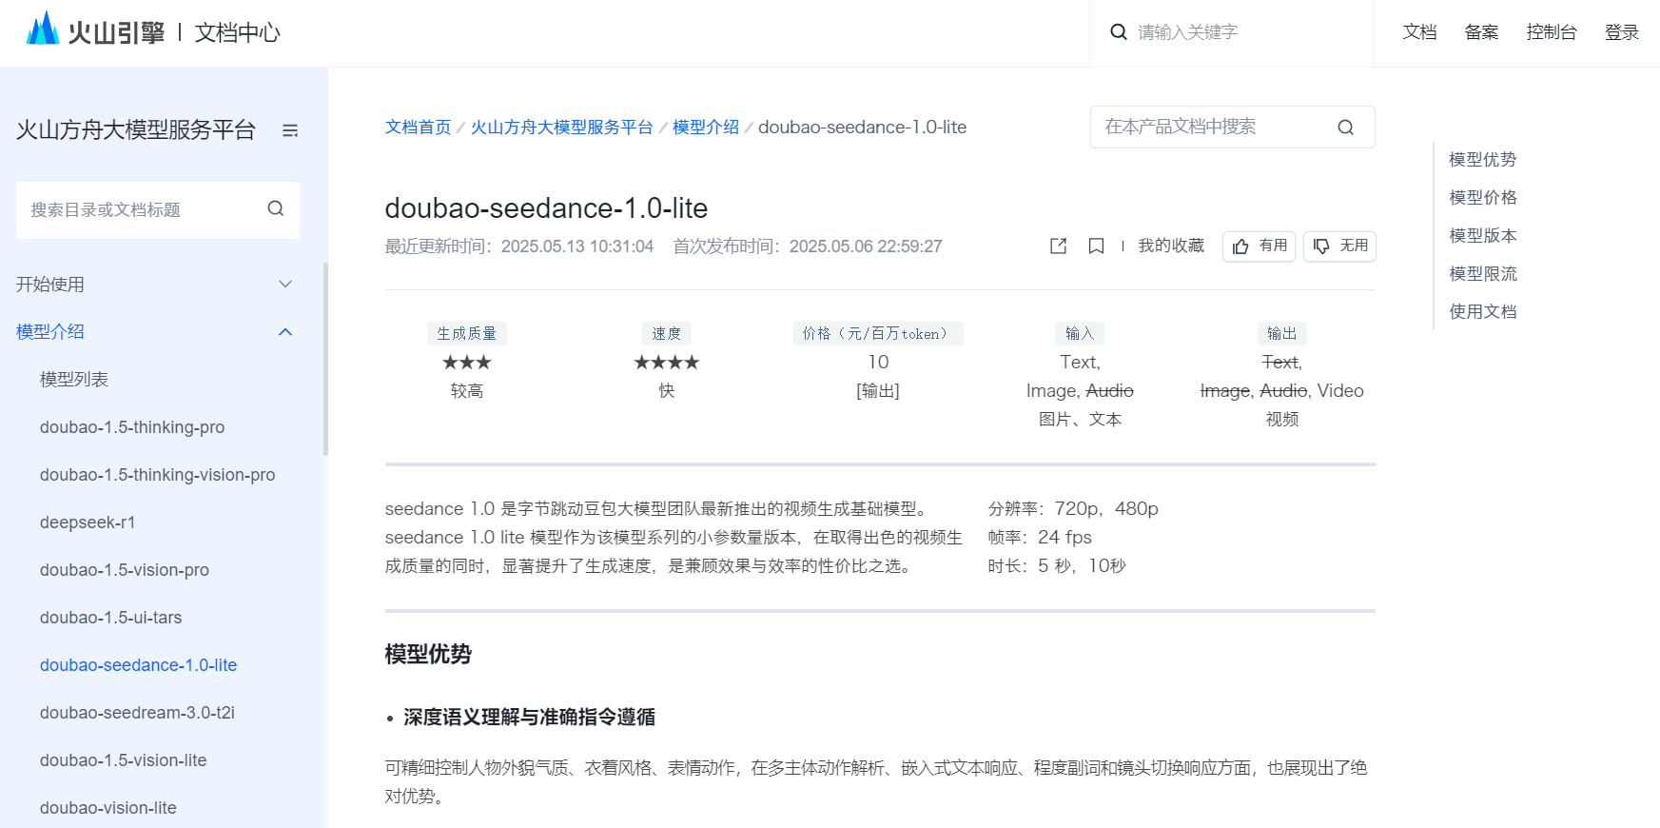Click the 分辨率：720p，480p text

coord(1073,508)
